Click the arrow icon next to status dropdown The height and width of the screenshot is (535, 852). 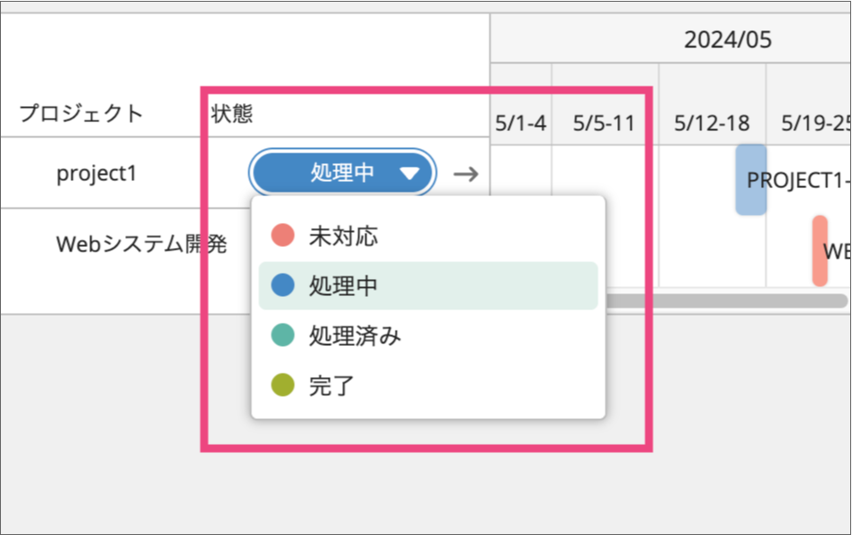(465, 174)
